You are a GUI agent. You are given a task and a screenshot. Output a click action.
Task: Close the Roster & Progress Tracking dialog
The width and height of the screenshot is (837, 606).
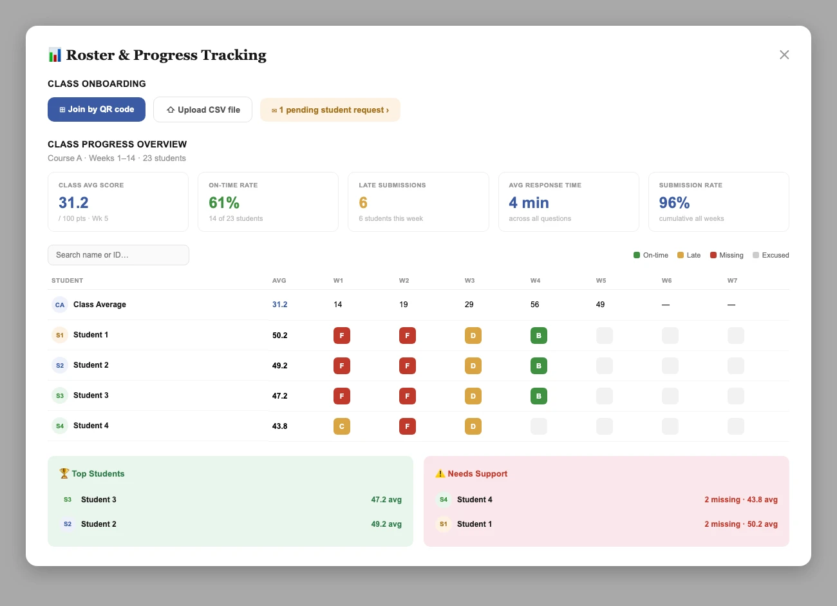pyautogui.click(x=784, y=55)
